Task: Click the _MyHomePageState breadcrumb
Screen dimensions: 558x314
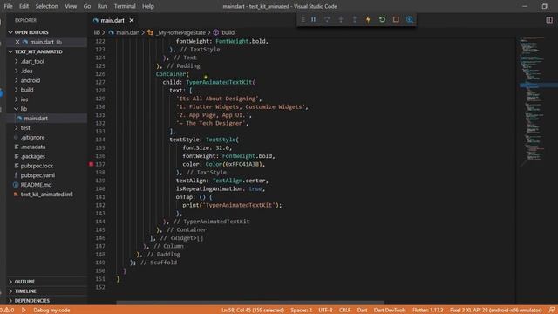Action: [181, 32]
